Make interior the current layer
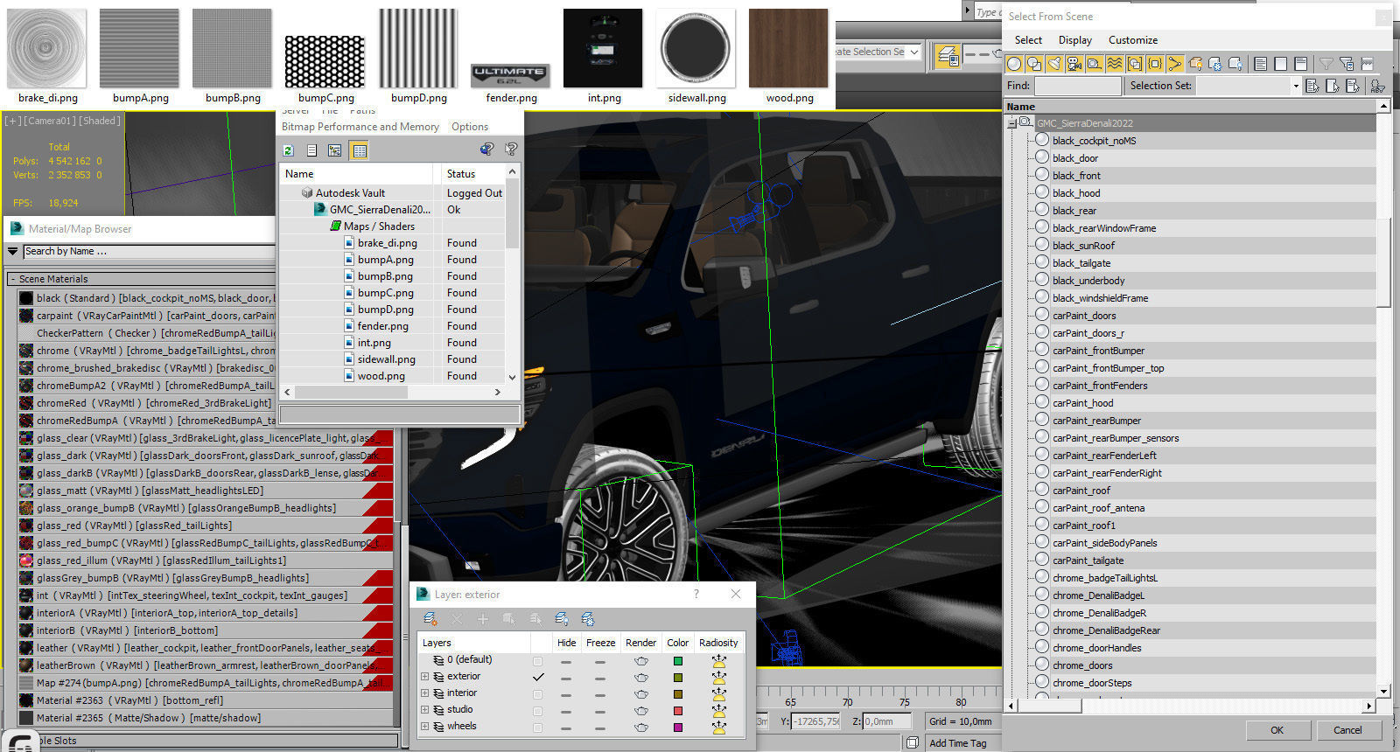Viewport: 1400px width, 752px height. point(537,693)
